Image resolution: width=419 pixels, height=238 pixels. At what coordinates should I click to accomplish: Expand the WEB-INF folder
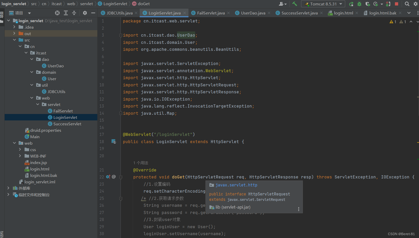coord(20,156)
